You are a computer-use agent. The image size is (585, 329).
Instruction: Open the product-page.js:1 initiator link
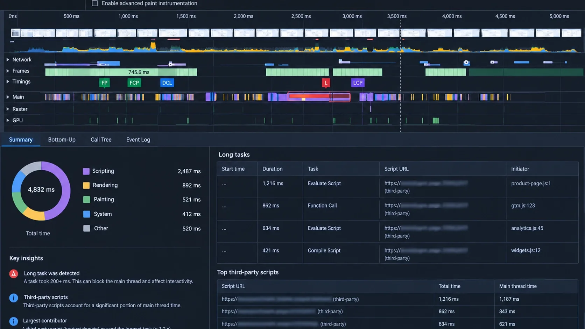531,183
